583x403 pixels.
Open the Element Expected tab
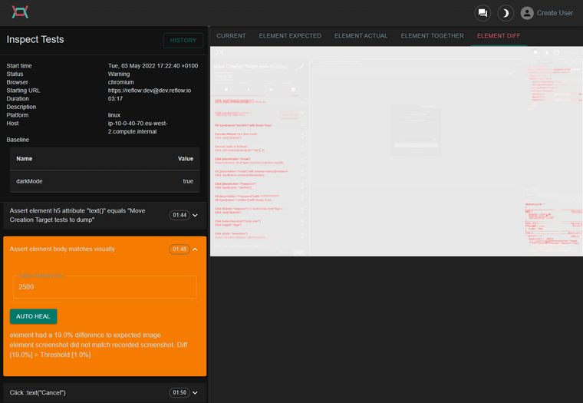click(x=290, y=36)
